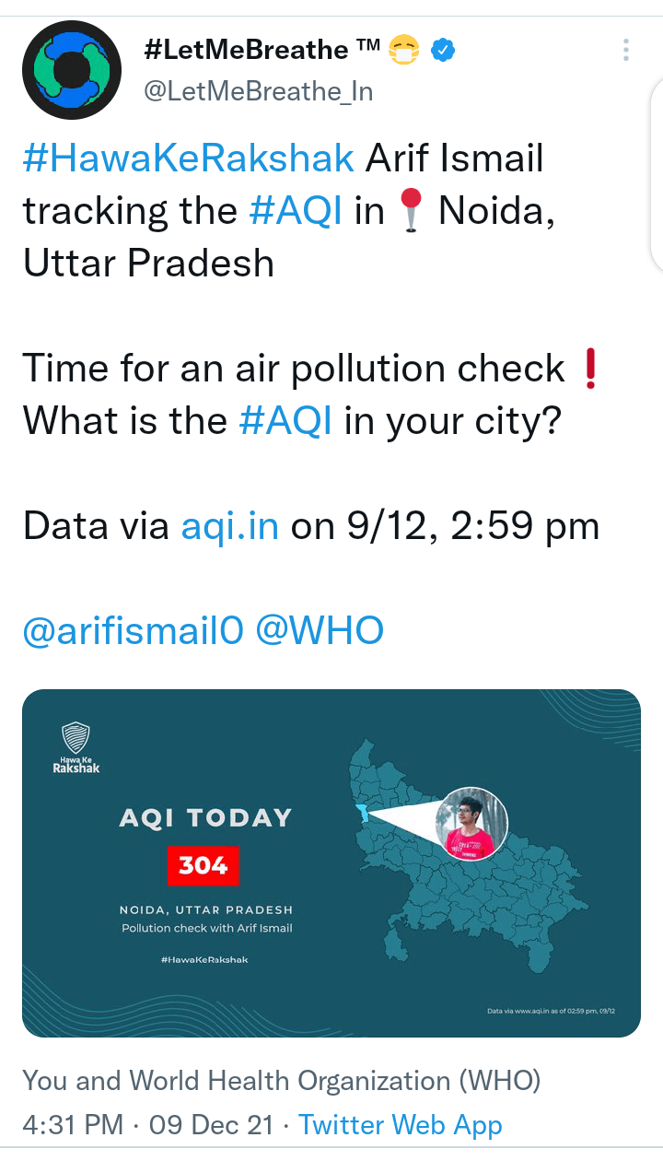Image resolution: width=663 pixels, height=1161 pixels.
Task: Open the #AQI hashtag before Noida
Action: (x=296, y=211)
